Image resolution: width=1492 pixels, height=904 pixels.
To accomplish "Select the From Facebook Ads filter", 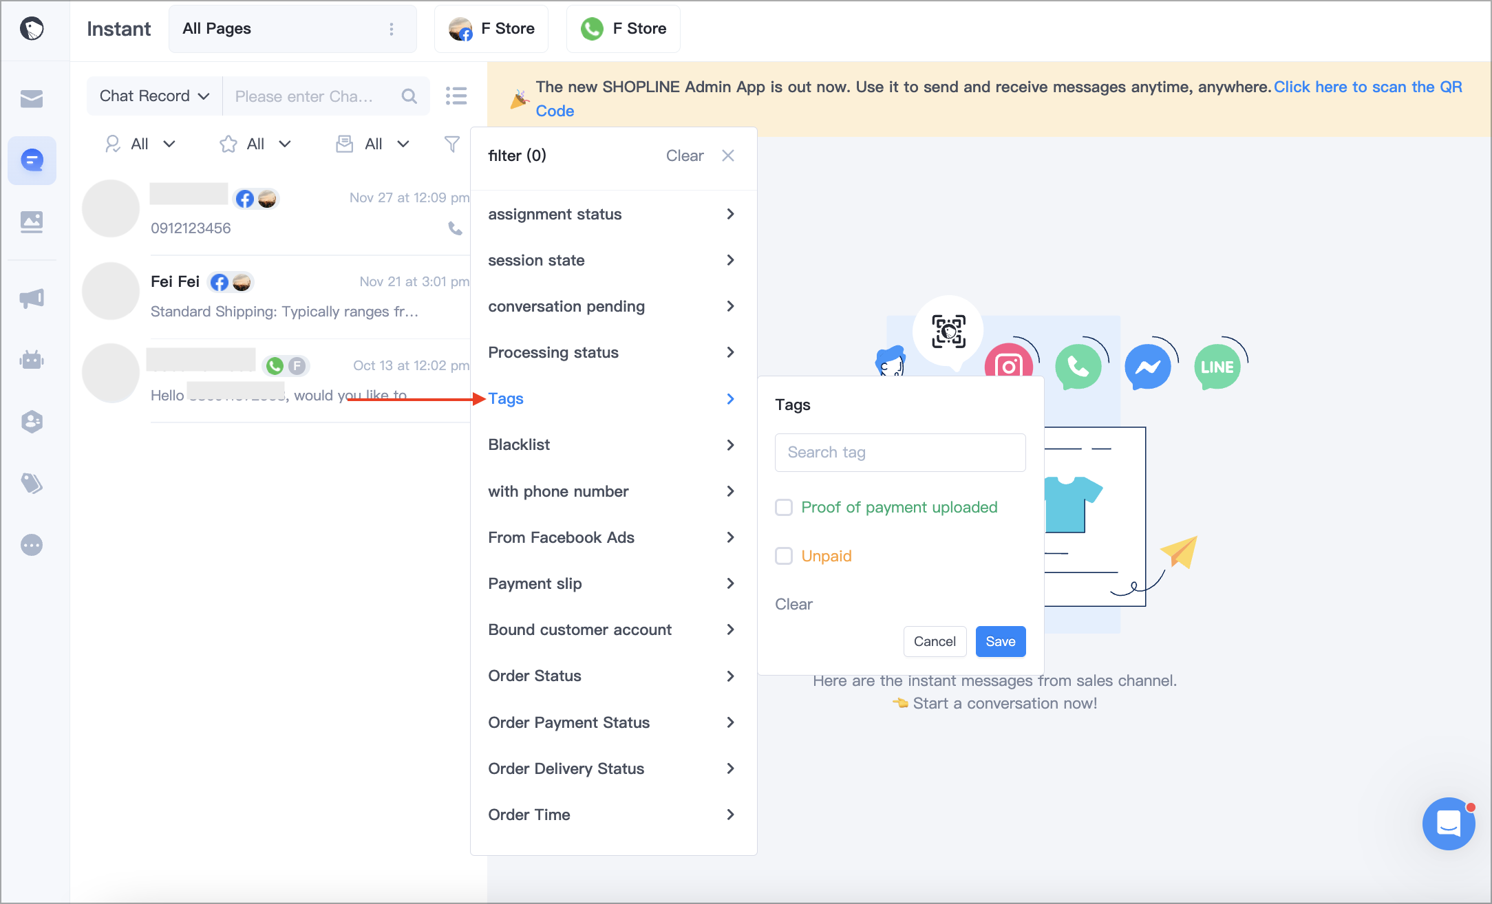I will (x=612, y=537).
